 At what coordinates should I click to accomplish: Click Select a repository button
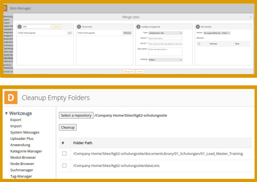pos(76,116)
